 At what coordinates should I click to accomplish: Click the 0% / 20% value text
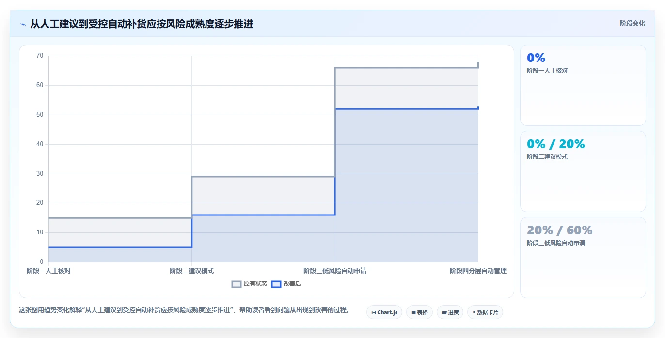[556, 144]
